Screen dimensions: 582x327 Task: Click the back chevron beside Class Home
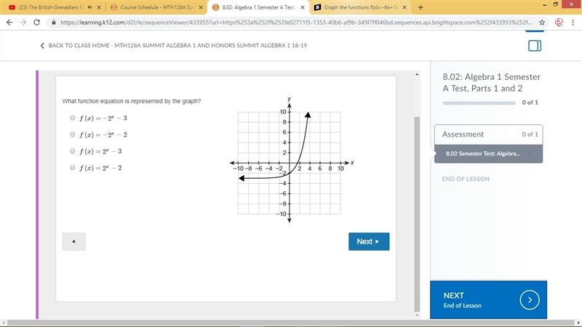coord(42,46)
